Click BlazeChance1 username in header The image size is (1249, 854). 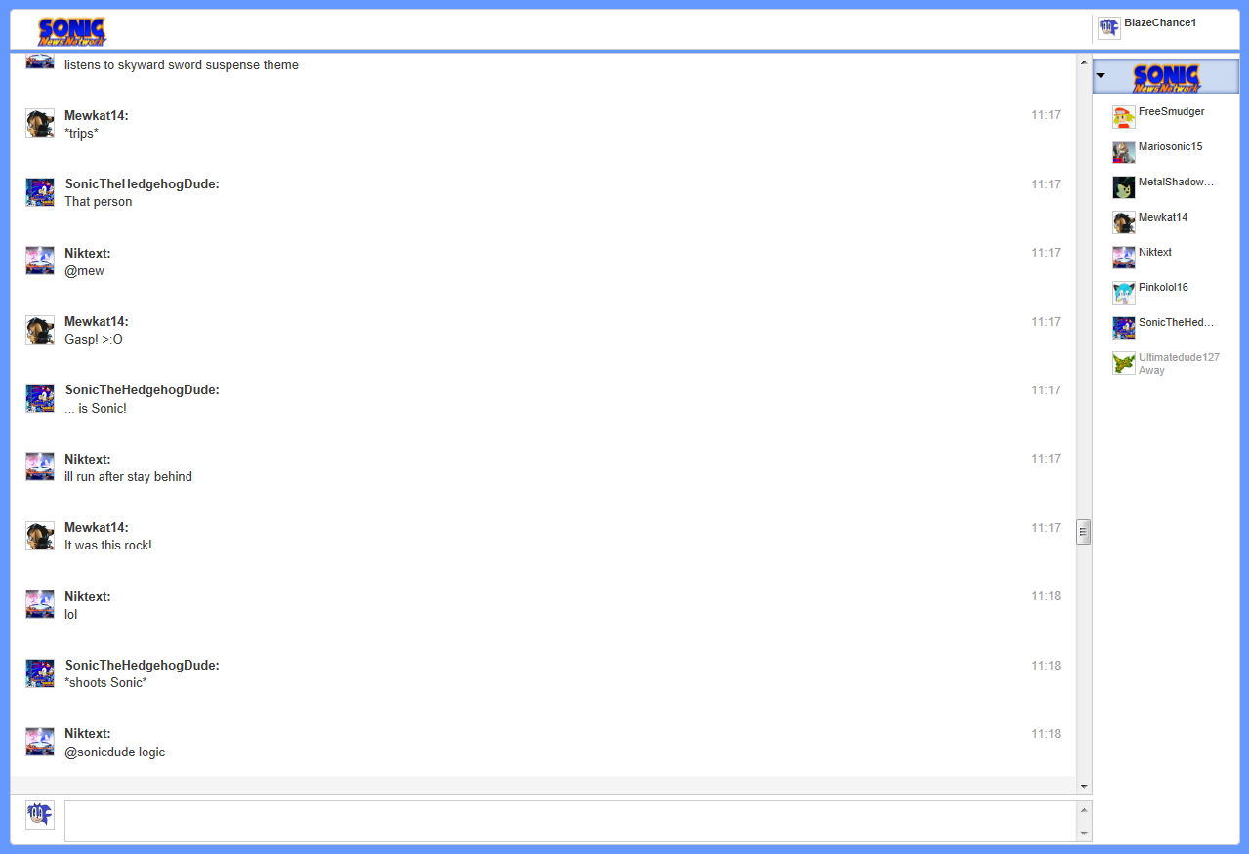click(x=1159, y=23)
